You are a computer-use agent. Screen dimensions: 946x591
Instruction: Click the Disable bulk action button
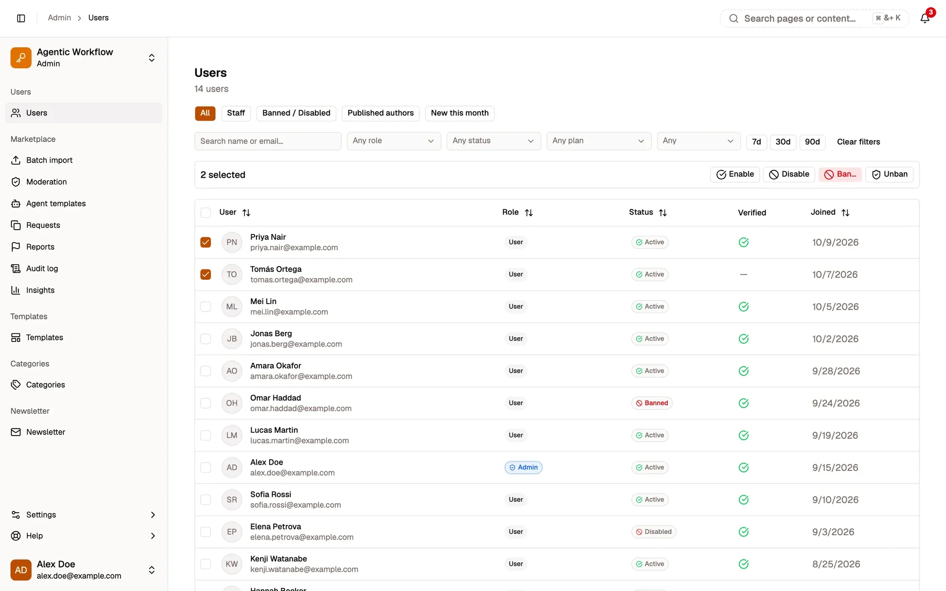coord(789,174)
